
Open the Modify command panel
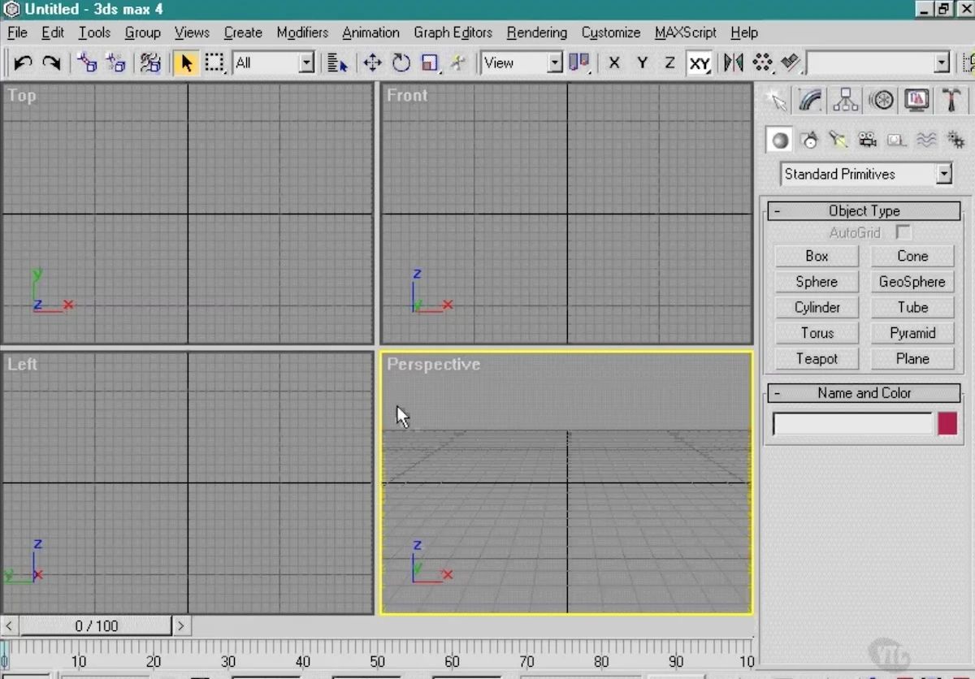[811, 99]
